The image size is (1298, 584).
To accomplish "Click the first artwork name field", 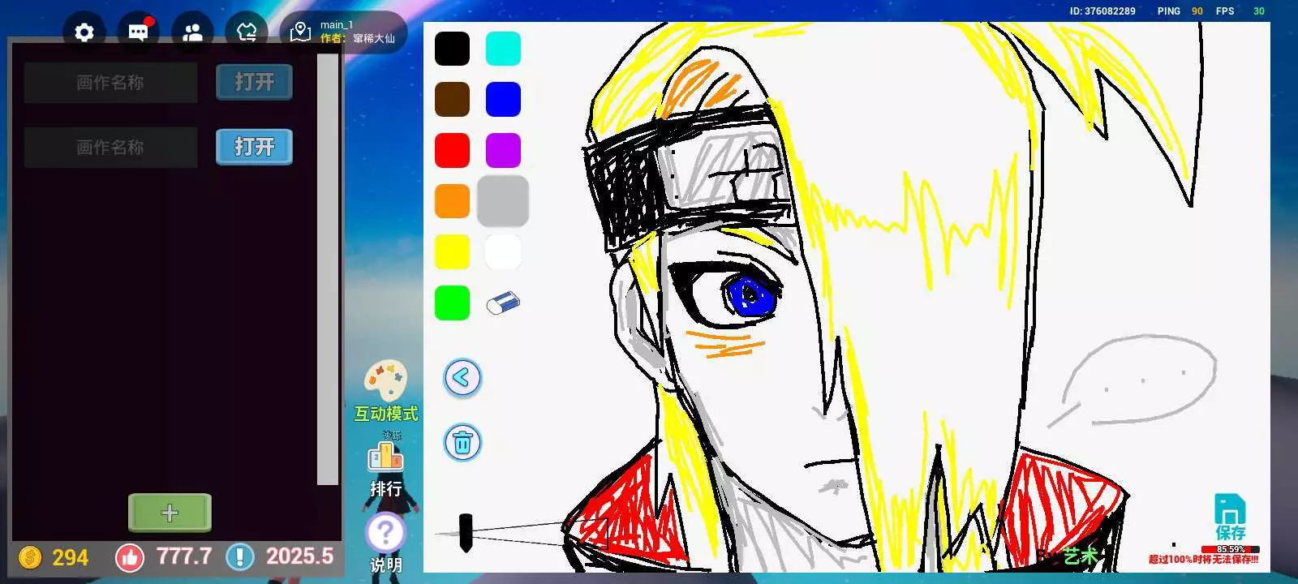I will coord(110,83).
